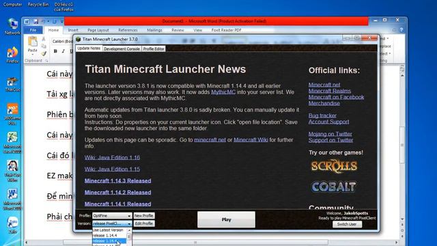Click the Cobalt game logo
Viewport: 437px width, 246px height.
[x=334, y=187]
